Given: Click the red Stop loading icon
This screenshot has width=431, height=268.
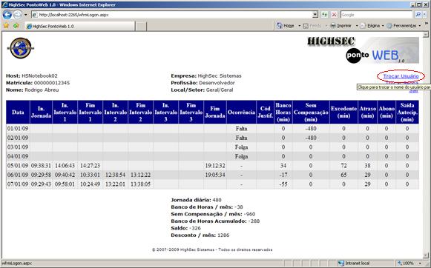Looking at the screenshot, I should click(x=334, y=15).
